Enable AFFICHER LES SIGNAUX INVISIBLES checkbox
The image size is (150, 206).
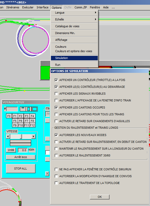click(56, 94)
